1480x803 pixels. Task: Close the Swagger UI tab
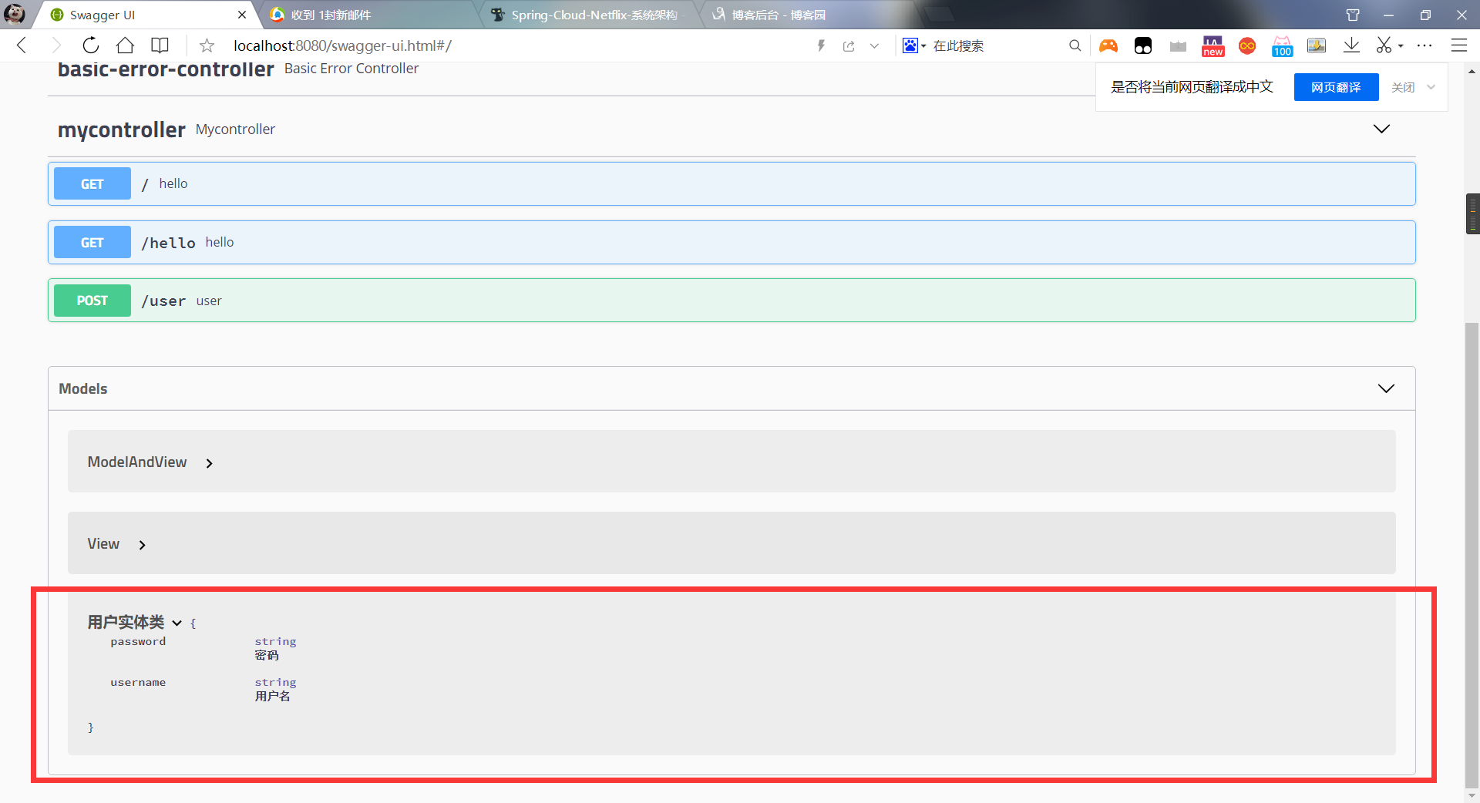pos(242,15)
